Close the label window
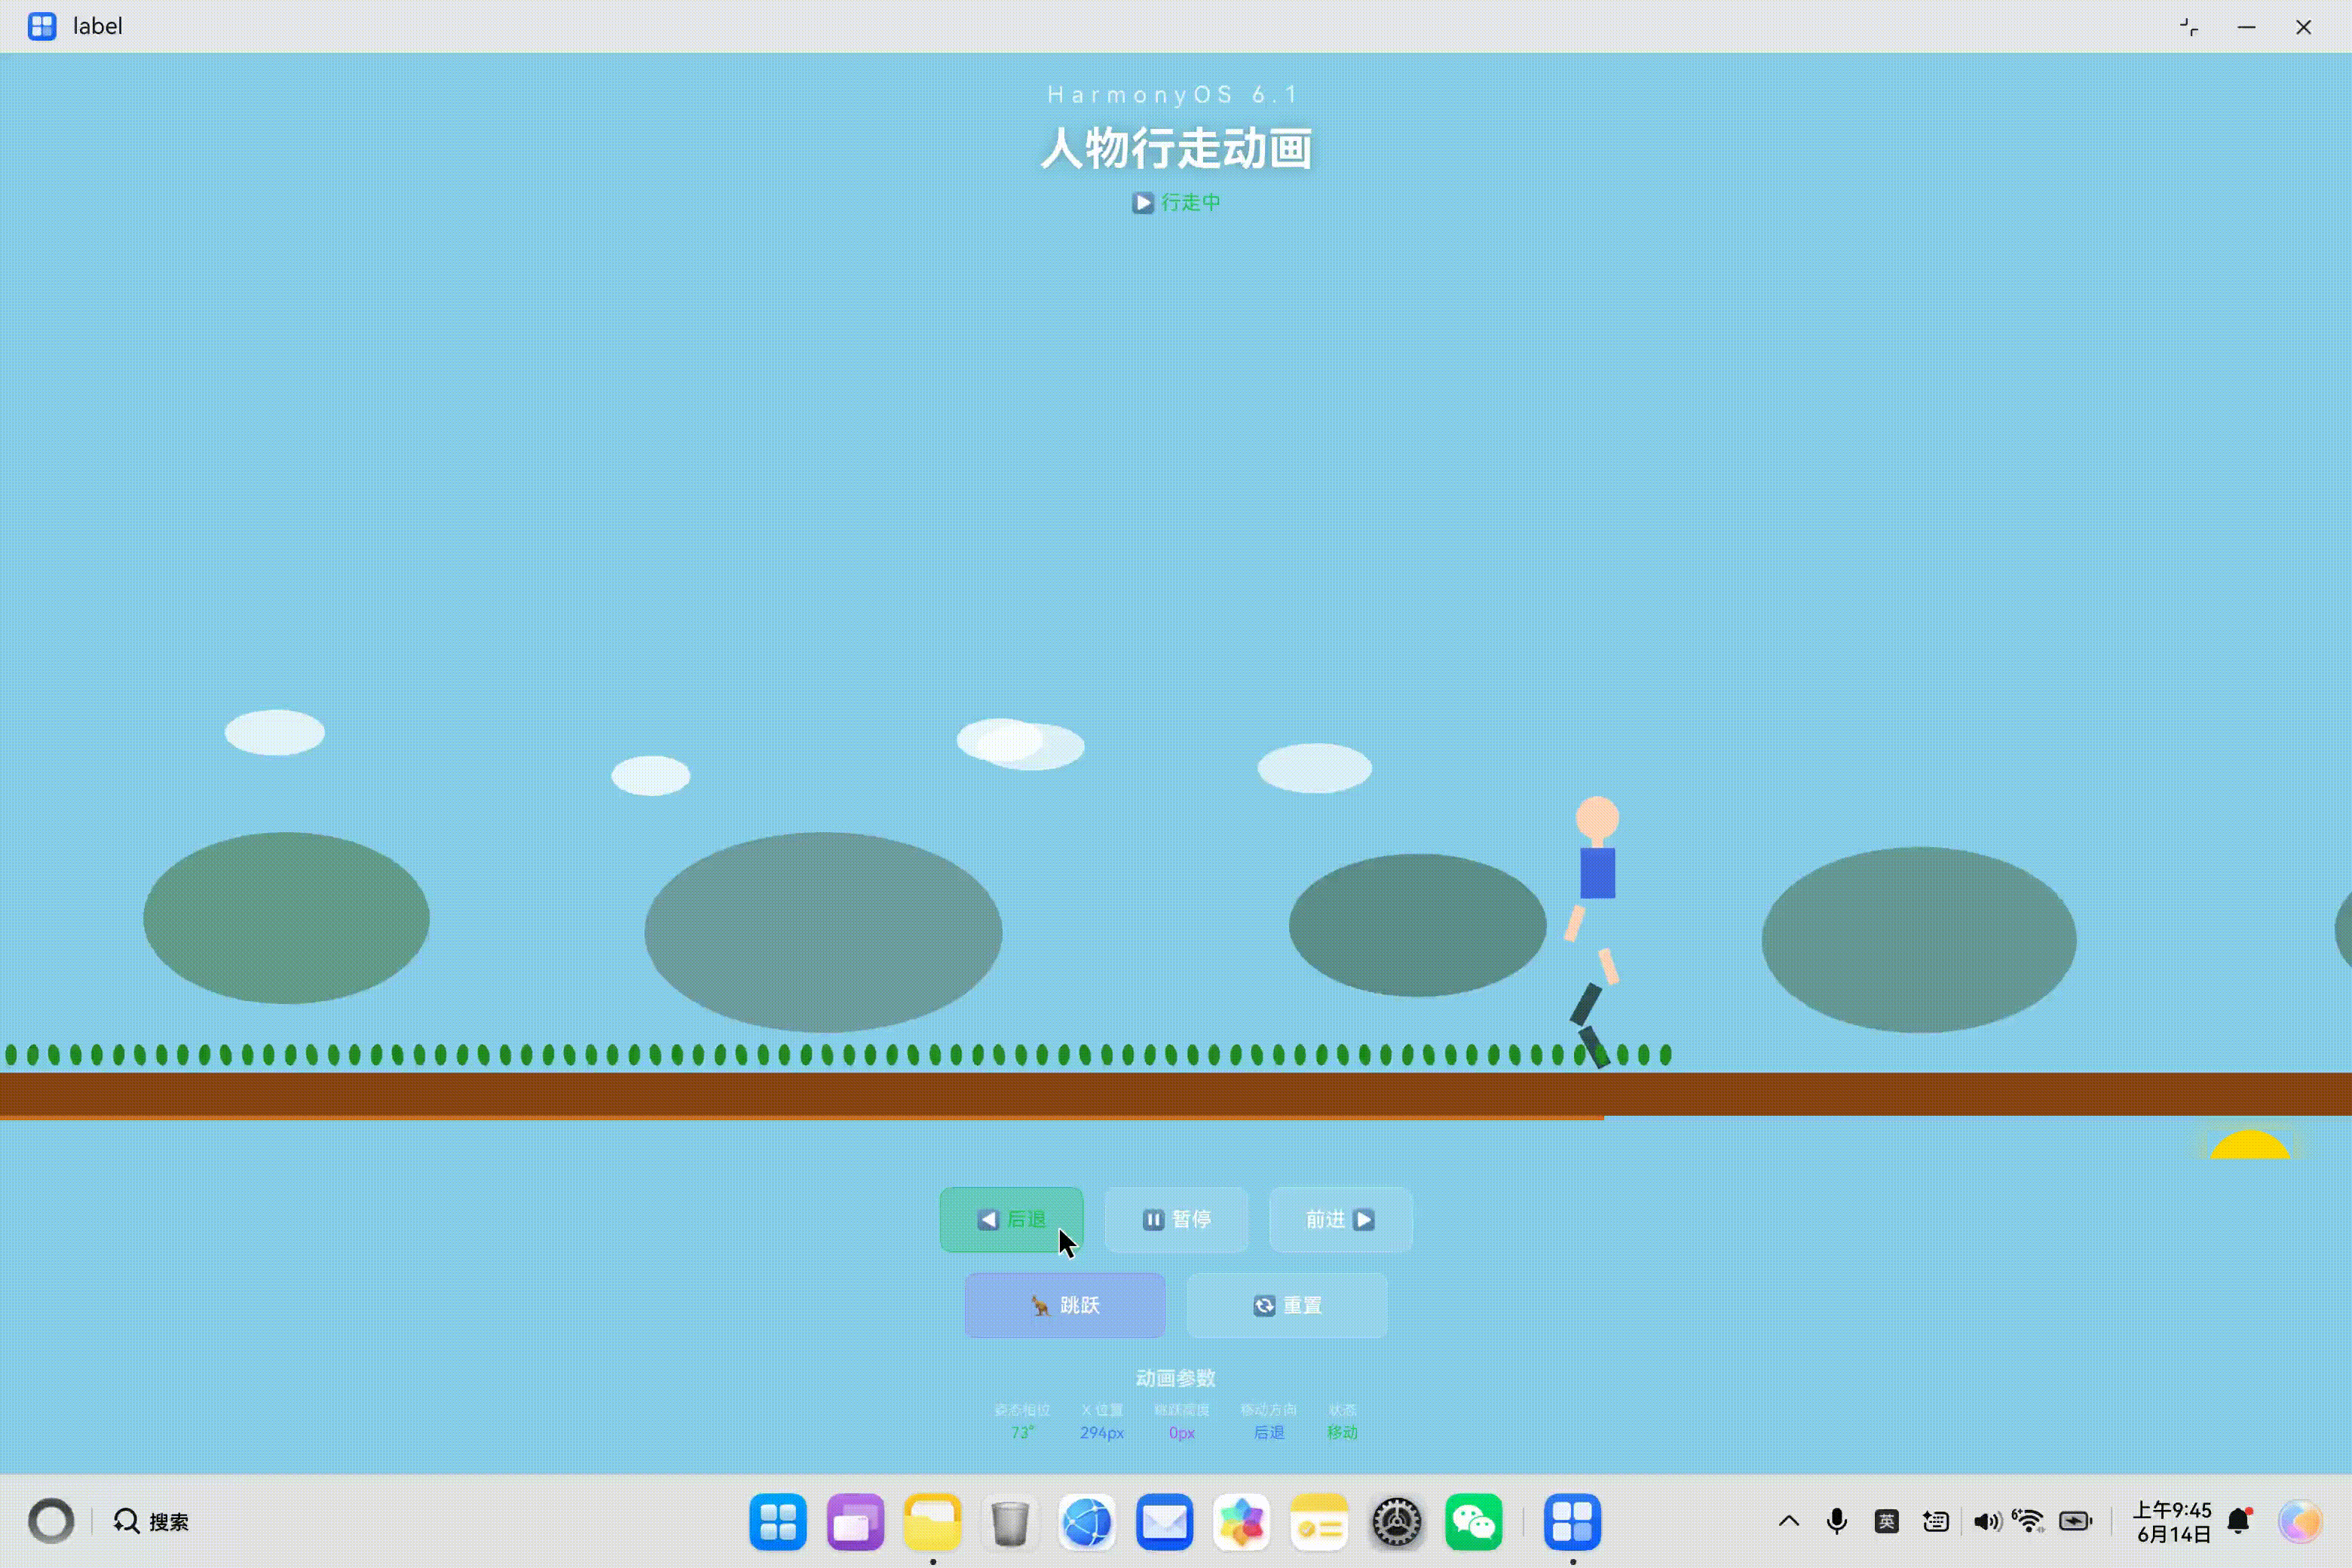This screenshot has height=1568, width=2352. coord(2303,27)
